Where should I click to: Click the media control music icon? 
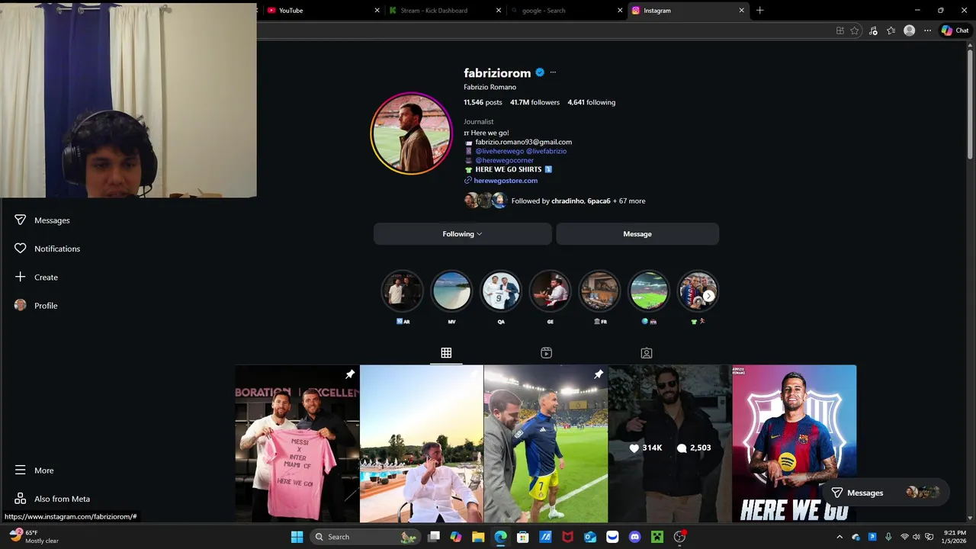(x=873, y=30)
